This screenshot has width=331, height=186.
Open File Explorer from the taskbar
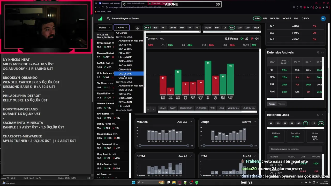(x=174, y=182)
